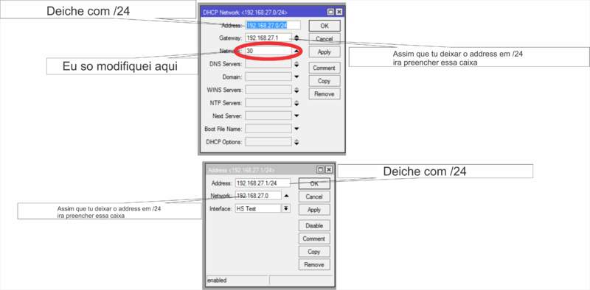The image size is (590, 290).
Task: Disable the address entry
Action: (x=314, y=226)
